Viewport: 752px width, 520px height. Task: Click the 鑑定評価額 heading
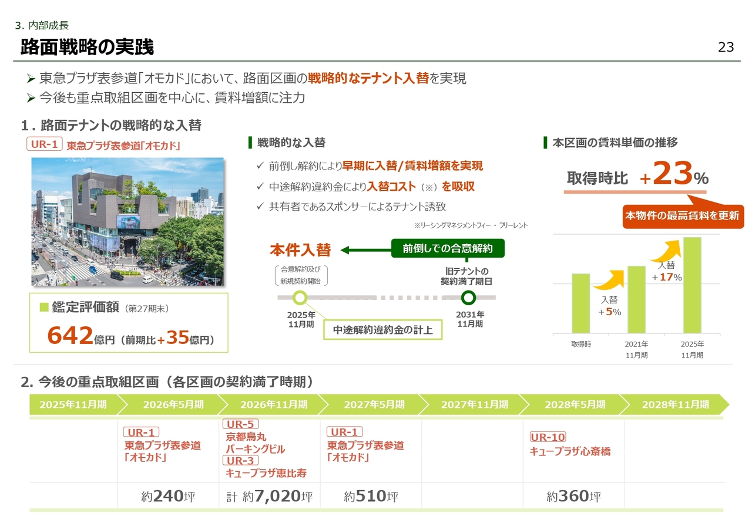coord(86,307)
